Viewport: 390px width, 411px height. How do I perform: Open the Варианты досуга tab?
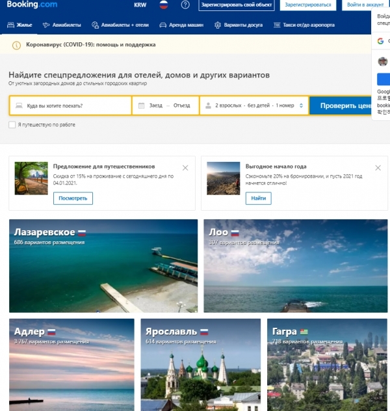coord(239,25)
